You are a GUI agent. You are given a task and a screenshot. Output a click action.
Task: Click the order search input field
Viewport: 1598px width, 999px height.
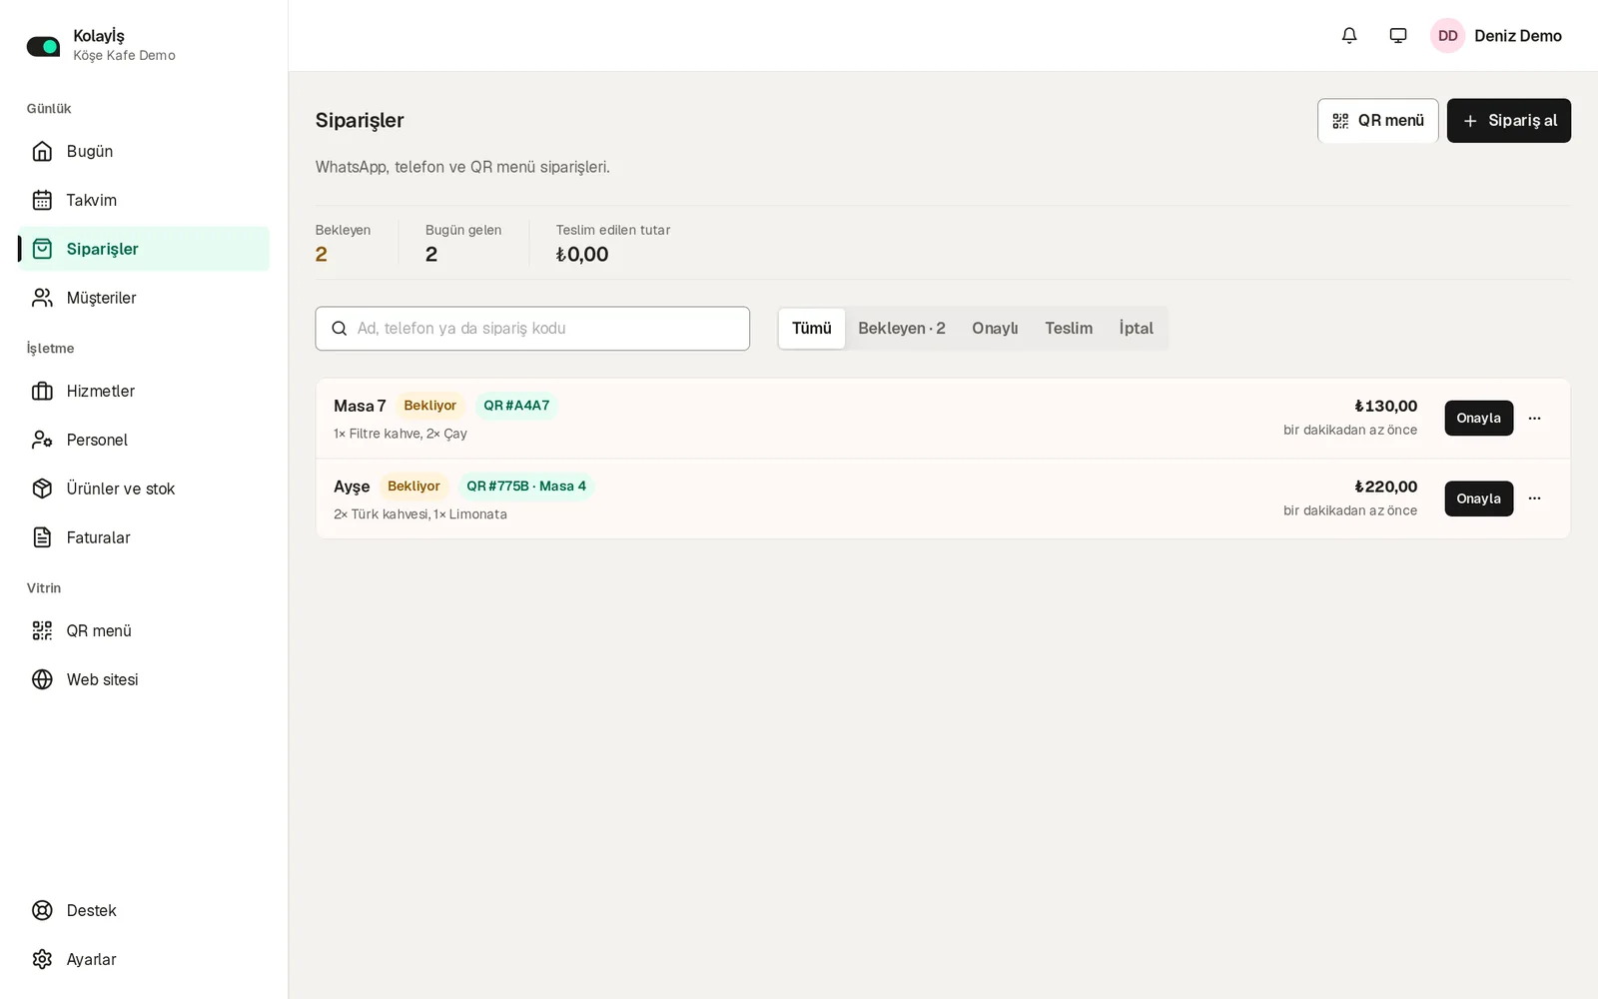pos(532,329)
